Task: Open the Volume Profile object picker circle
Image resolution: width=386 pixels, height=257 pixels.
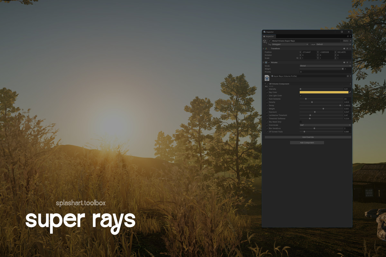Action: tap(348, 76)
